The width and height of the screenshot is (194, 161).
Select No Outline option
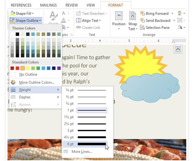coord(28,75)
